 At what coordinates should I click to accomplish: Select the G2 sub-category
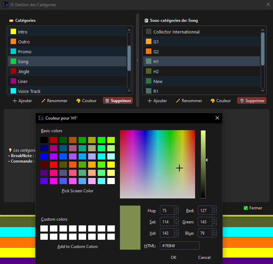click(x=156, y=52)
